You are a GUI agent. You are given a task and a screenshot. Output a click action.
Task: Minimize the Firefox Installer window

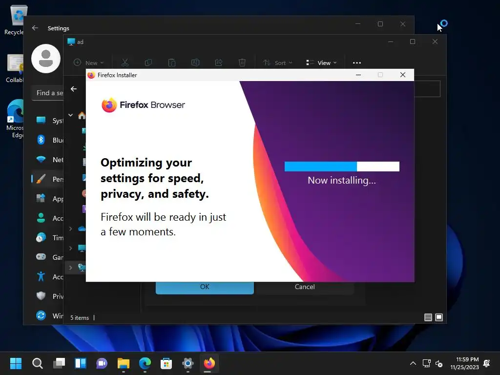click(358, 75)
